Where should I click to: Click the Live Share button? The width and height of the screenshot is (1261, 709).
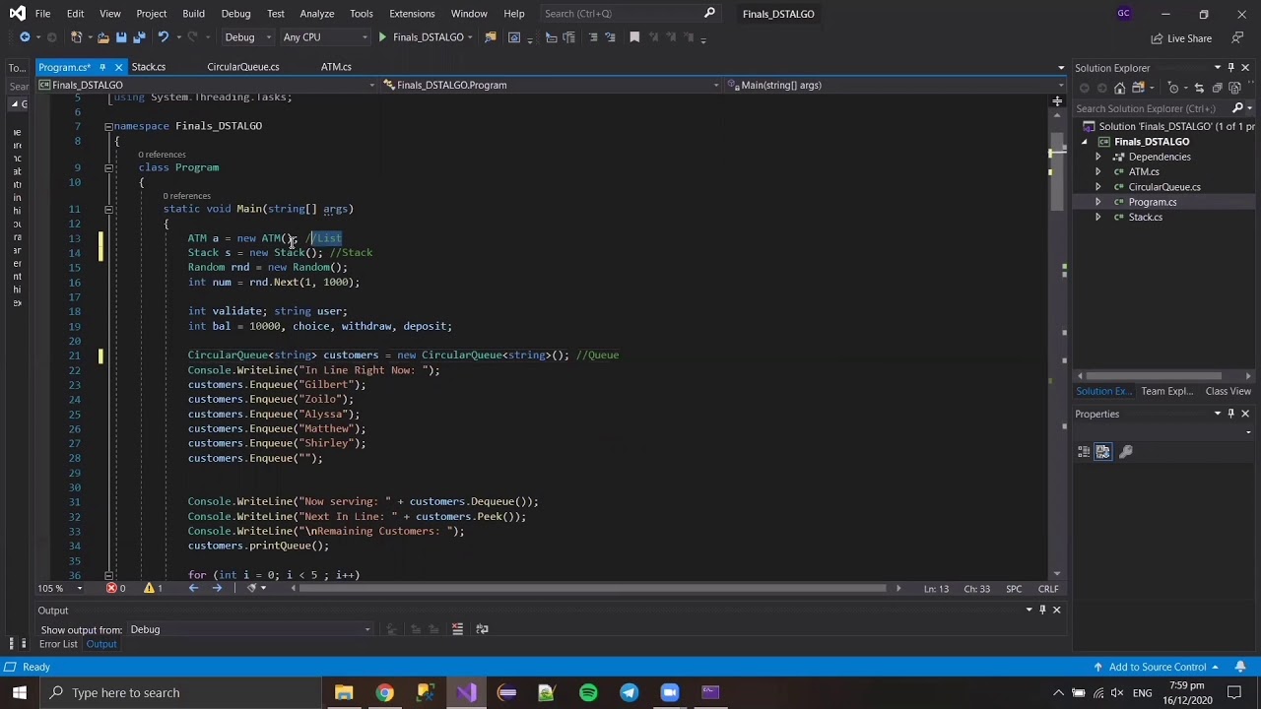tap(1181, 38)
